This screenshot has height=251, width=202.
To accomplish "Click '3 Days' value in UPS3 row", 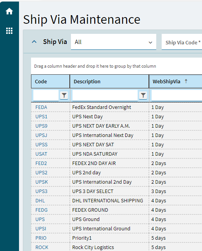I will click(159, 191).
